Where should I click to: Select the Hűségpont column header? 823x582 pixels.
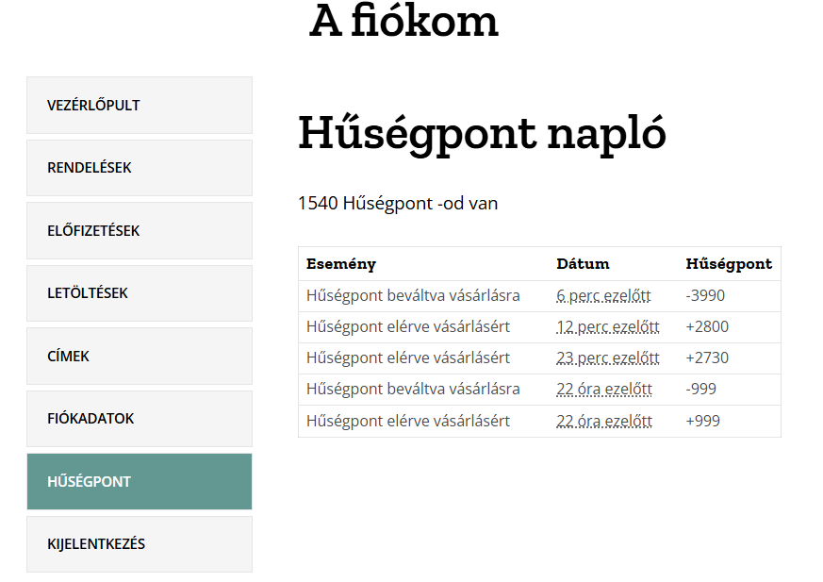pyautogui.click(x=729, y=264)
